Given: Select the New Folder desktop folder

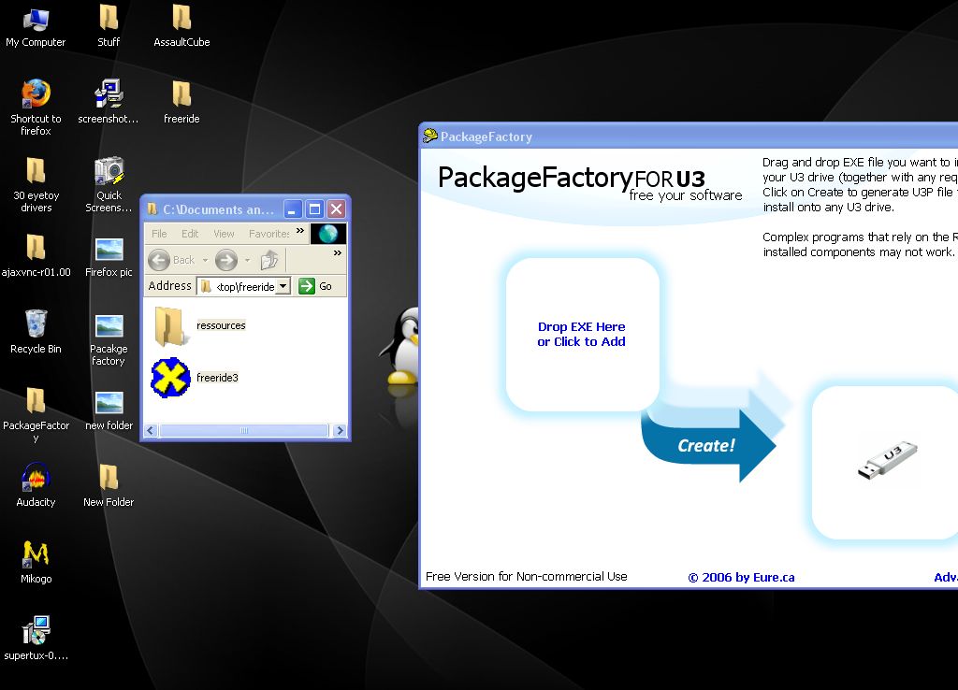Looking at the screenshot, I should click(x=109, y=486).
